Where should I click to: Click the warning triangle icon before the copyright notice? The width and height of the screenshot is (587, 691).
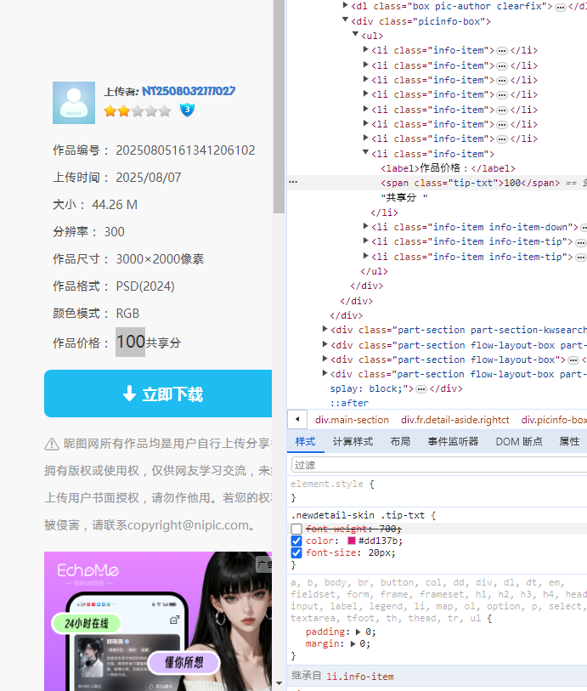coord(52,445)
